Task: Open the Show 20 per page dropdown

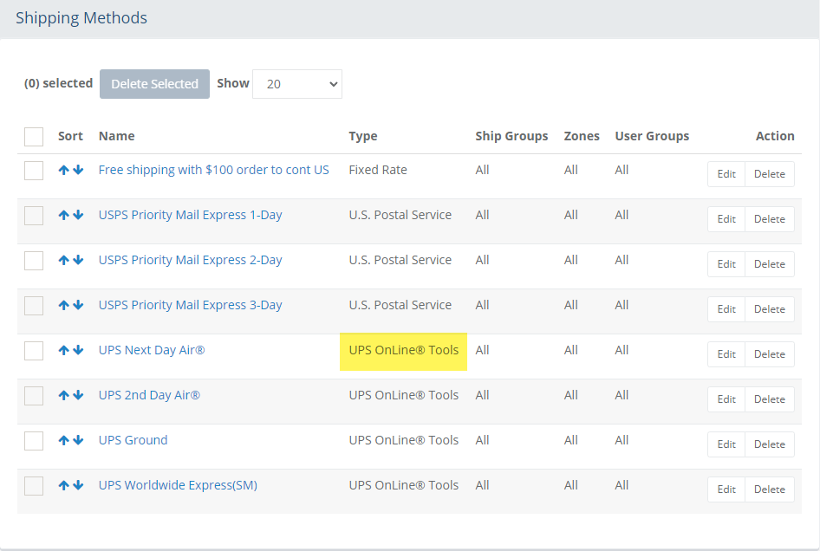Action: click(297, 84)
